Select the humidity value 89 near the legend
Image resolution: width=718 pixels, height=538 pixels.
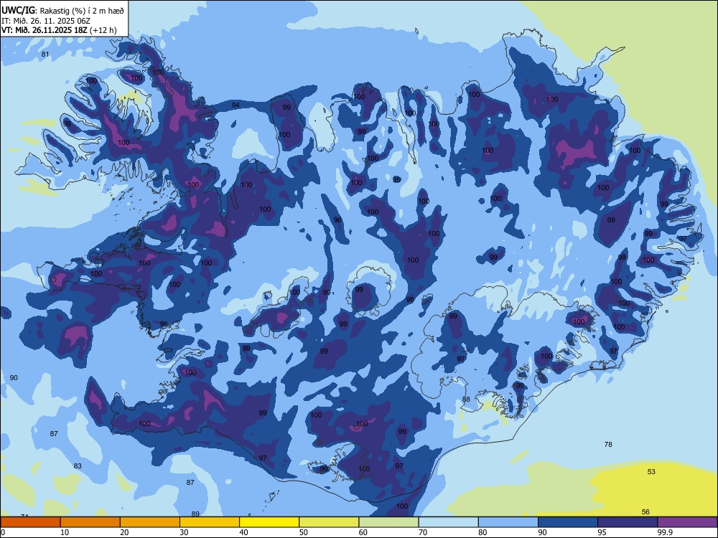[195, 514]
